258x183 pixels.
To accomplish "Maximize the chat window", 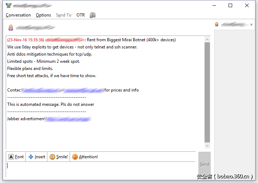I will pyautogui.click(x=230, y=6).
